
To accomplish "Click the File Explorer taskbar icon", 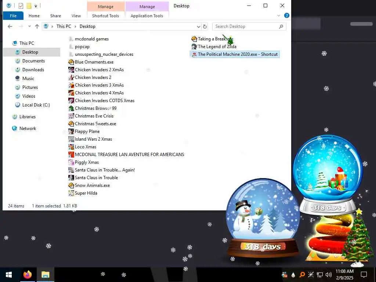I will point(45,275).
